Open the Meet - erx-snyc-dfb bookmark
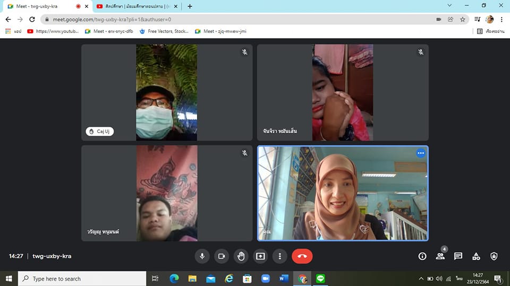The width and height of the screenshot is (510, 286). coord(110,31)
